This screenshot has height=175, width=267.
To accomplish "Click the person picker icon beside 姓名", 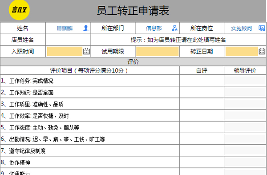I will [86, 28].
